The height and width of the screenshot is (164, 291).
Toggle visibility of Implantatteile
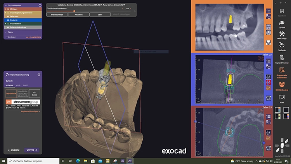[x=8, y=24]
